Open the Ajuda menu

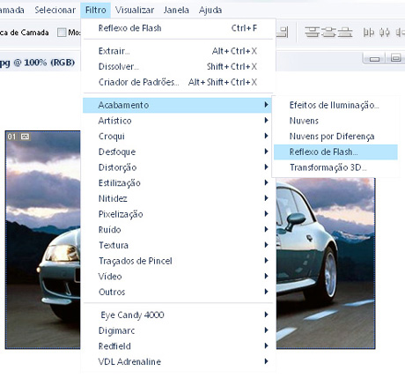[x=210, y=10]
